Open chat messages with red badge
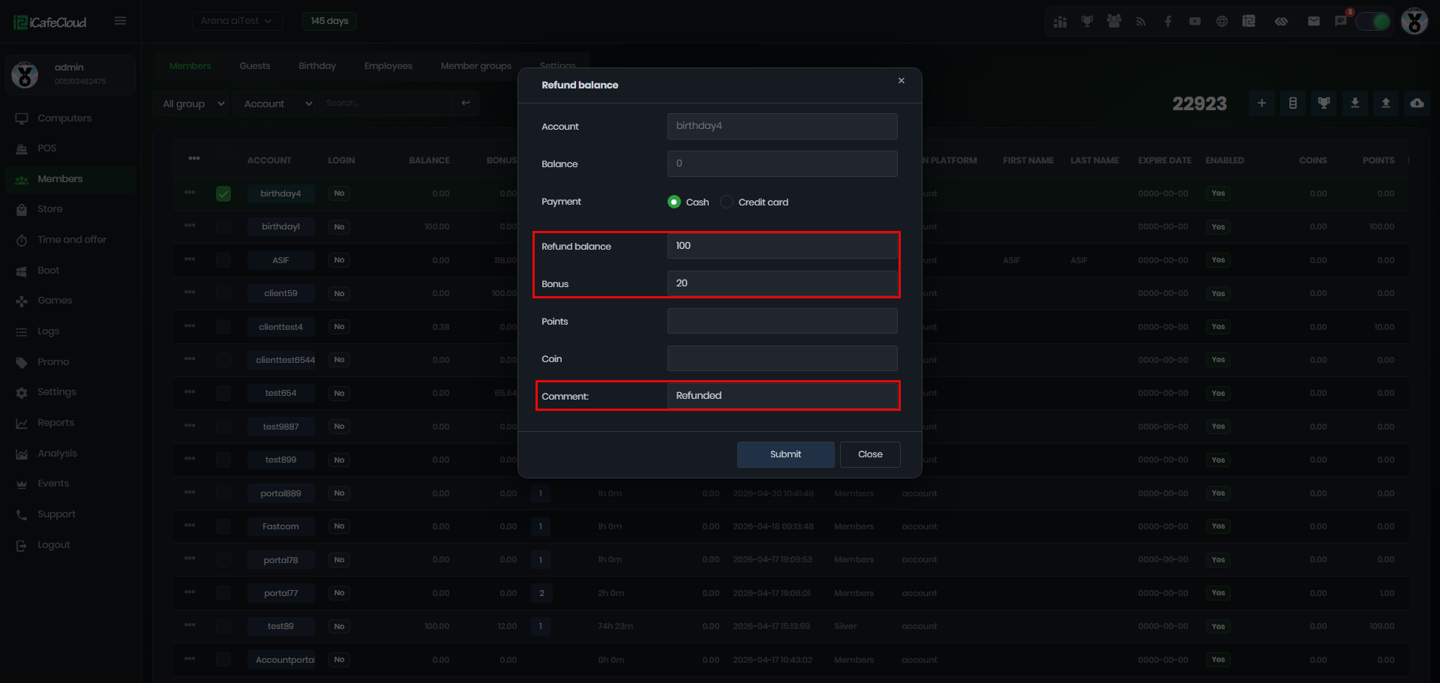This screenshot has height=683, width=1440. click(x=1341, y=21)
